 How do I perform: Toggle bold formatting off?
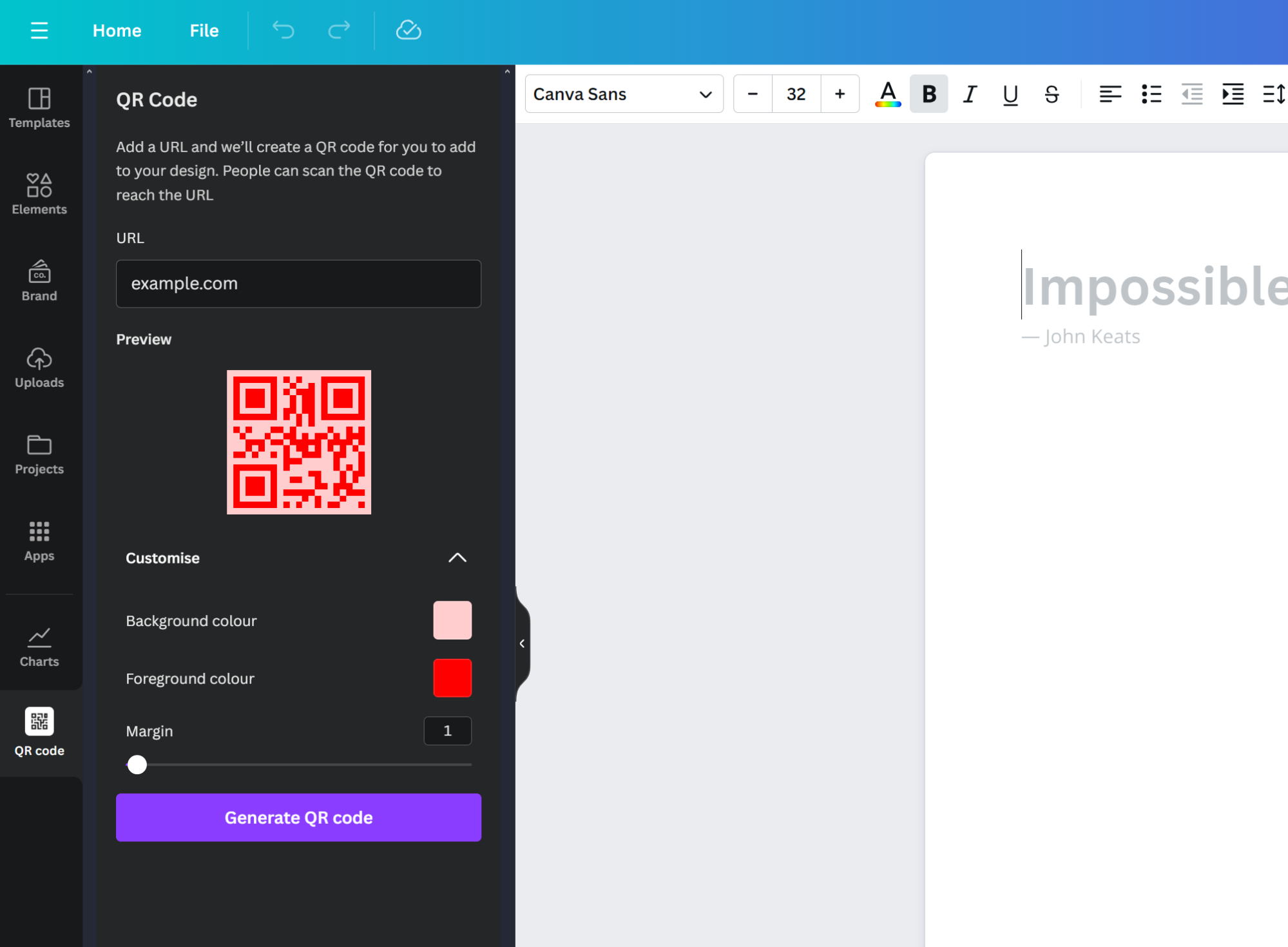click(x=928, y=94)
